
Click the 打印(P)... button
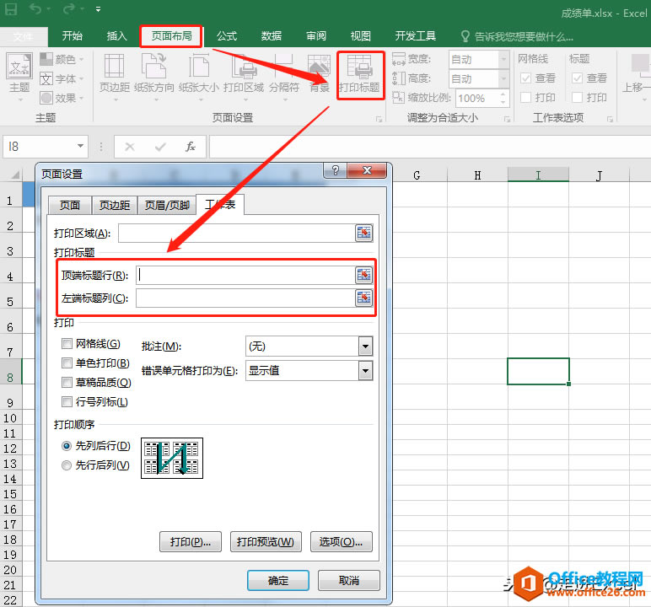click(x=191, y=542)
